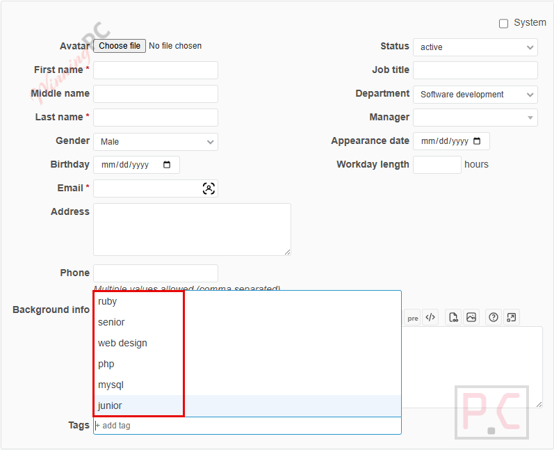Choose the junior tag suggestion
Viewport: 554px width, 450px height.
(x=247, y=405)
